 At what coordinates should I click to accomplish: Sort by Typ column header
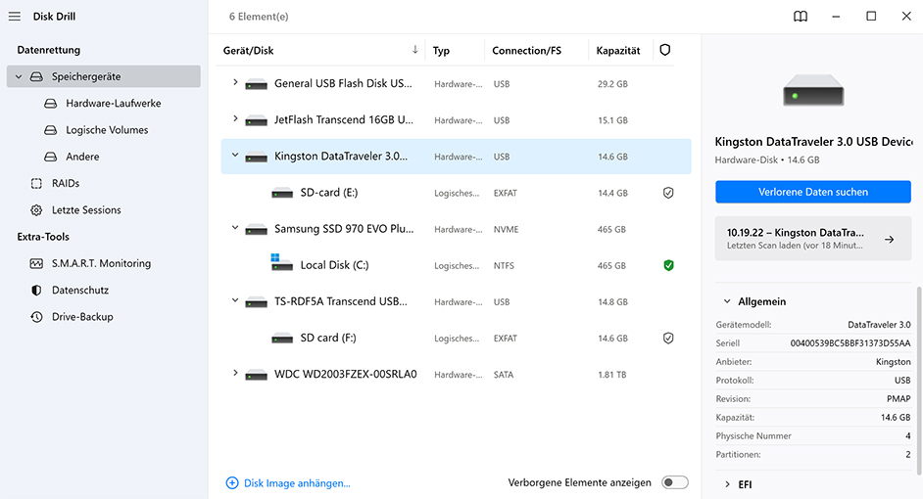click(x=441, y=51)
